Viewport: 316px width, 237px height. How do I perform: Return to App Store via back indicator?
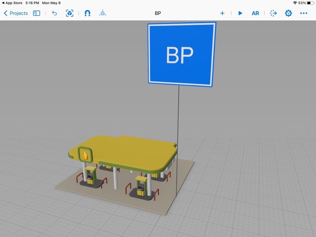[12, 3]
